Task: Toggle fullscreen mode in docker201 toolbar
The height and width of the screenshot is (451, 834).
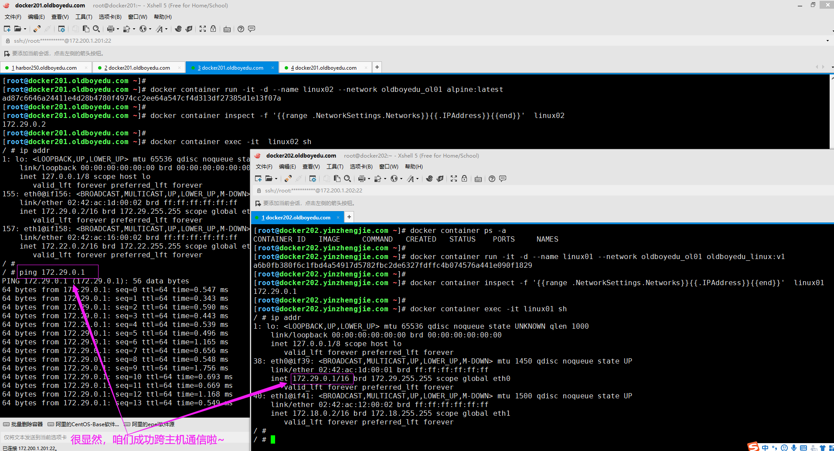Action: (x=203, y=29)
